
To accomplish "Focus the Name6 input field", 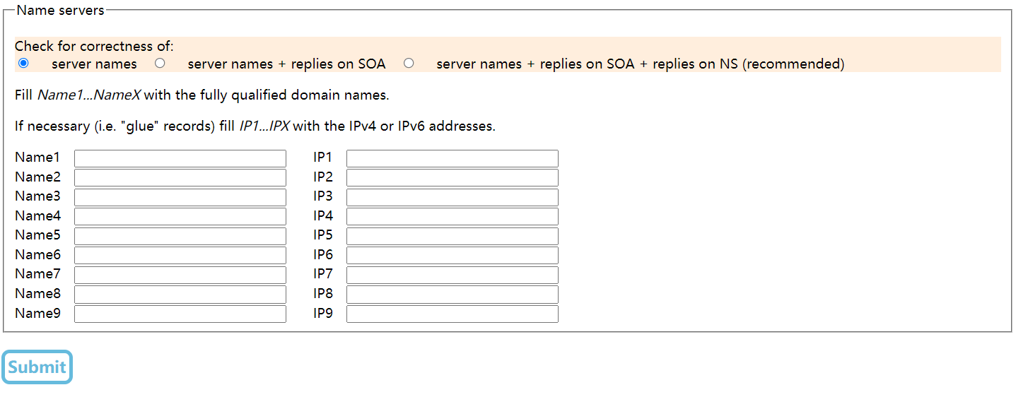I will tap(180, 255).
